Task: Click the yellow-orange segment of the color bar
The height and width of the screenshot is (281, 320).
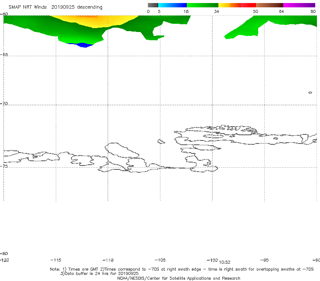Action: [x=229, y=5]
